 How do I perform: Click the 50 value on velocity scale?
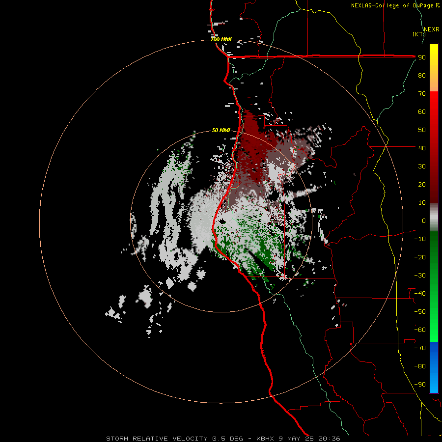(422, 130)
